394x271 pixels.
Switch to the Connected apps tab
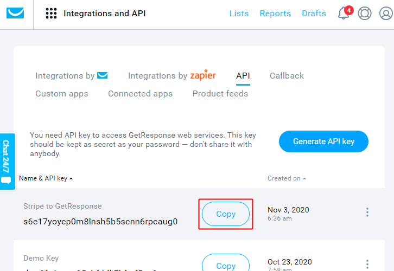140,94
